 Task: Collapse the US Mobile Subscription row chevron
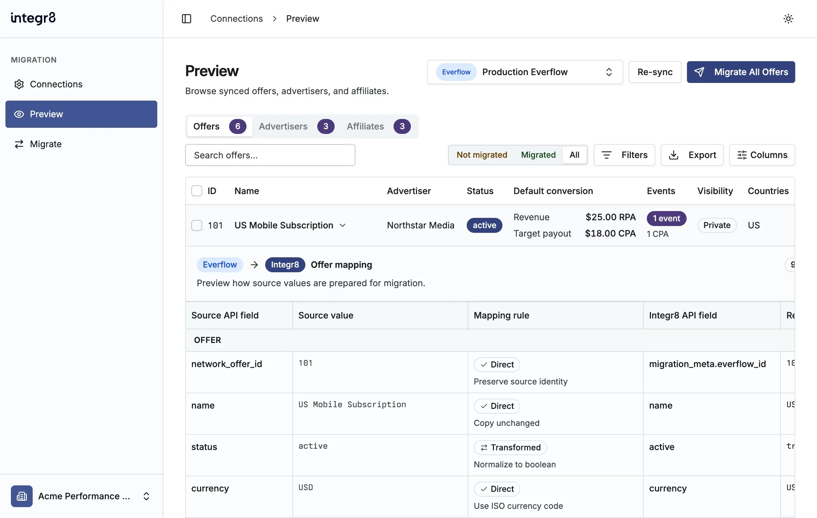tap(343, 225)
